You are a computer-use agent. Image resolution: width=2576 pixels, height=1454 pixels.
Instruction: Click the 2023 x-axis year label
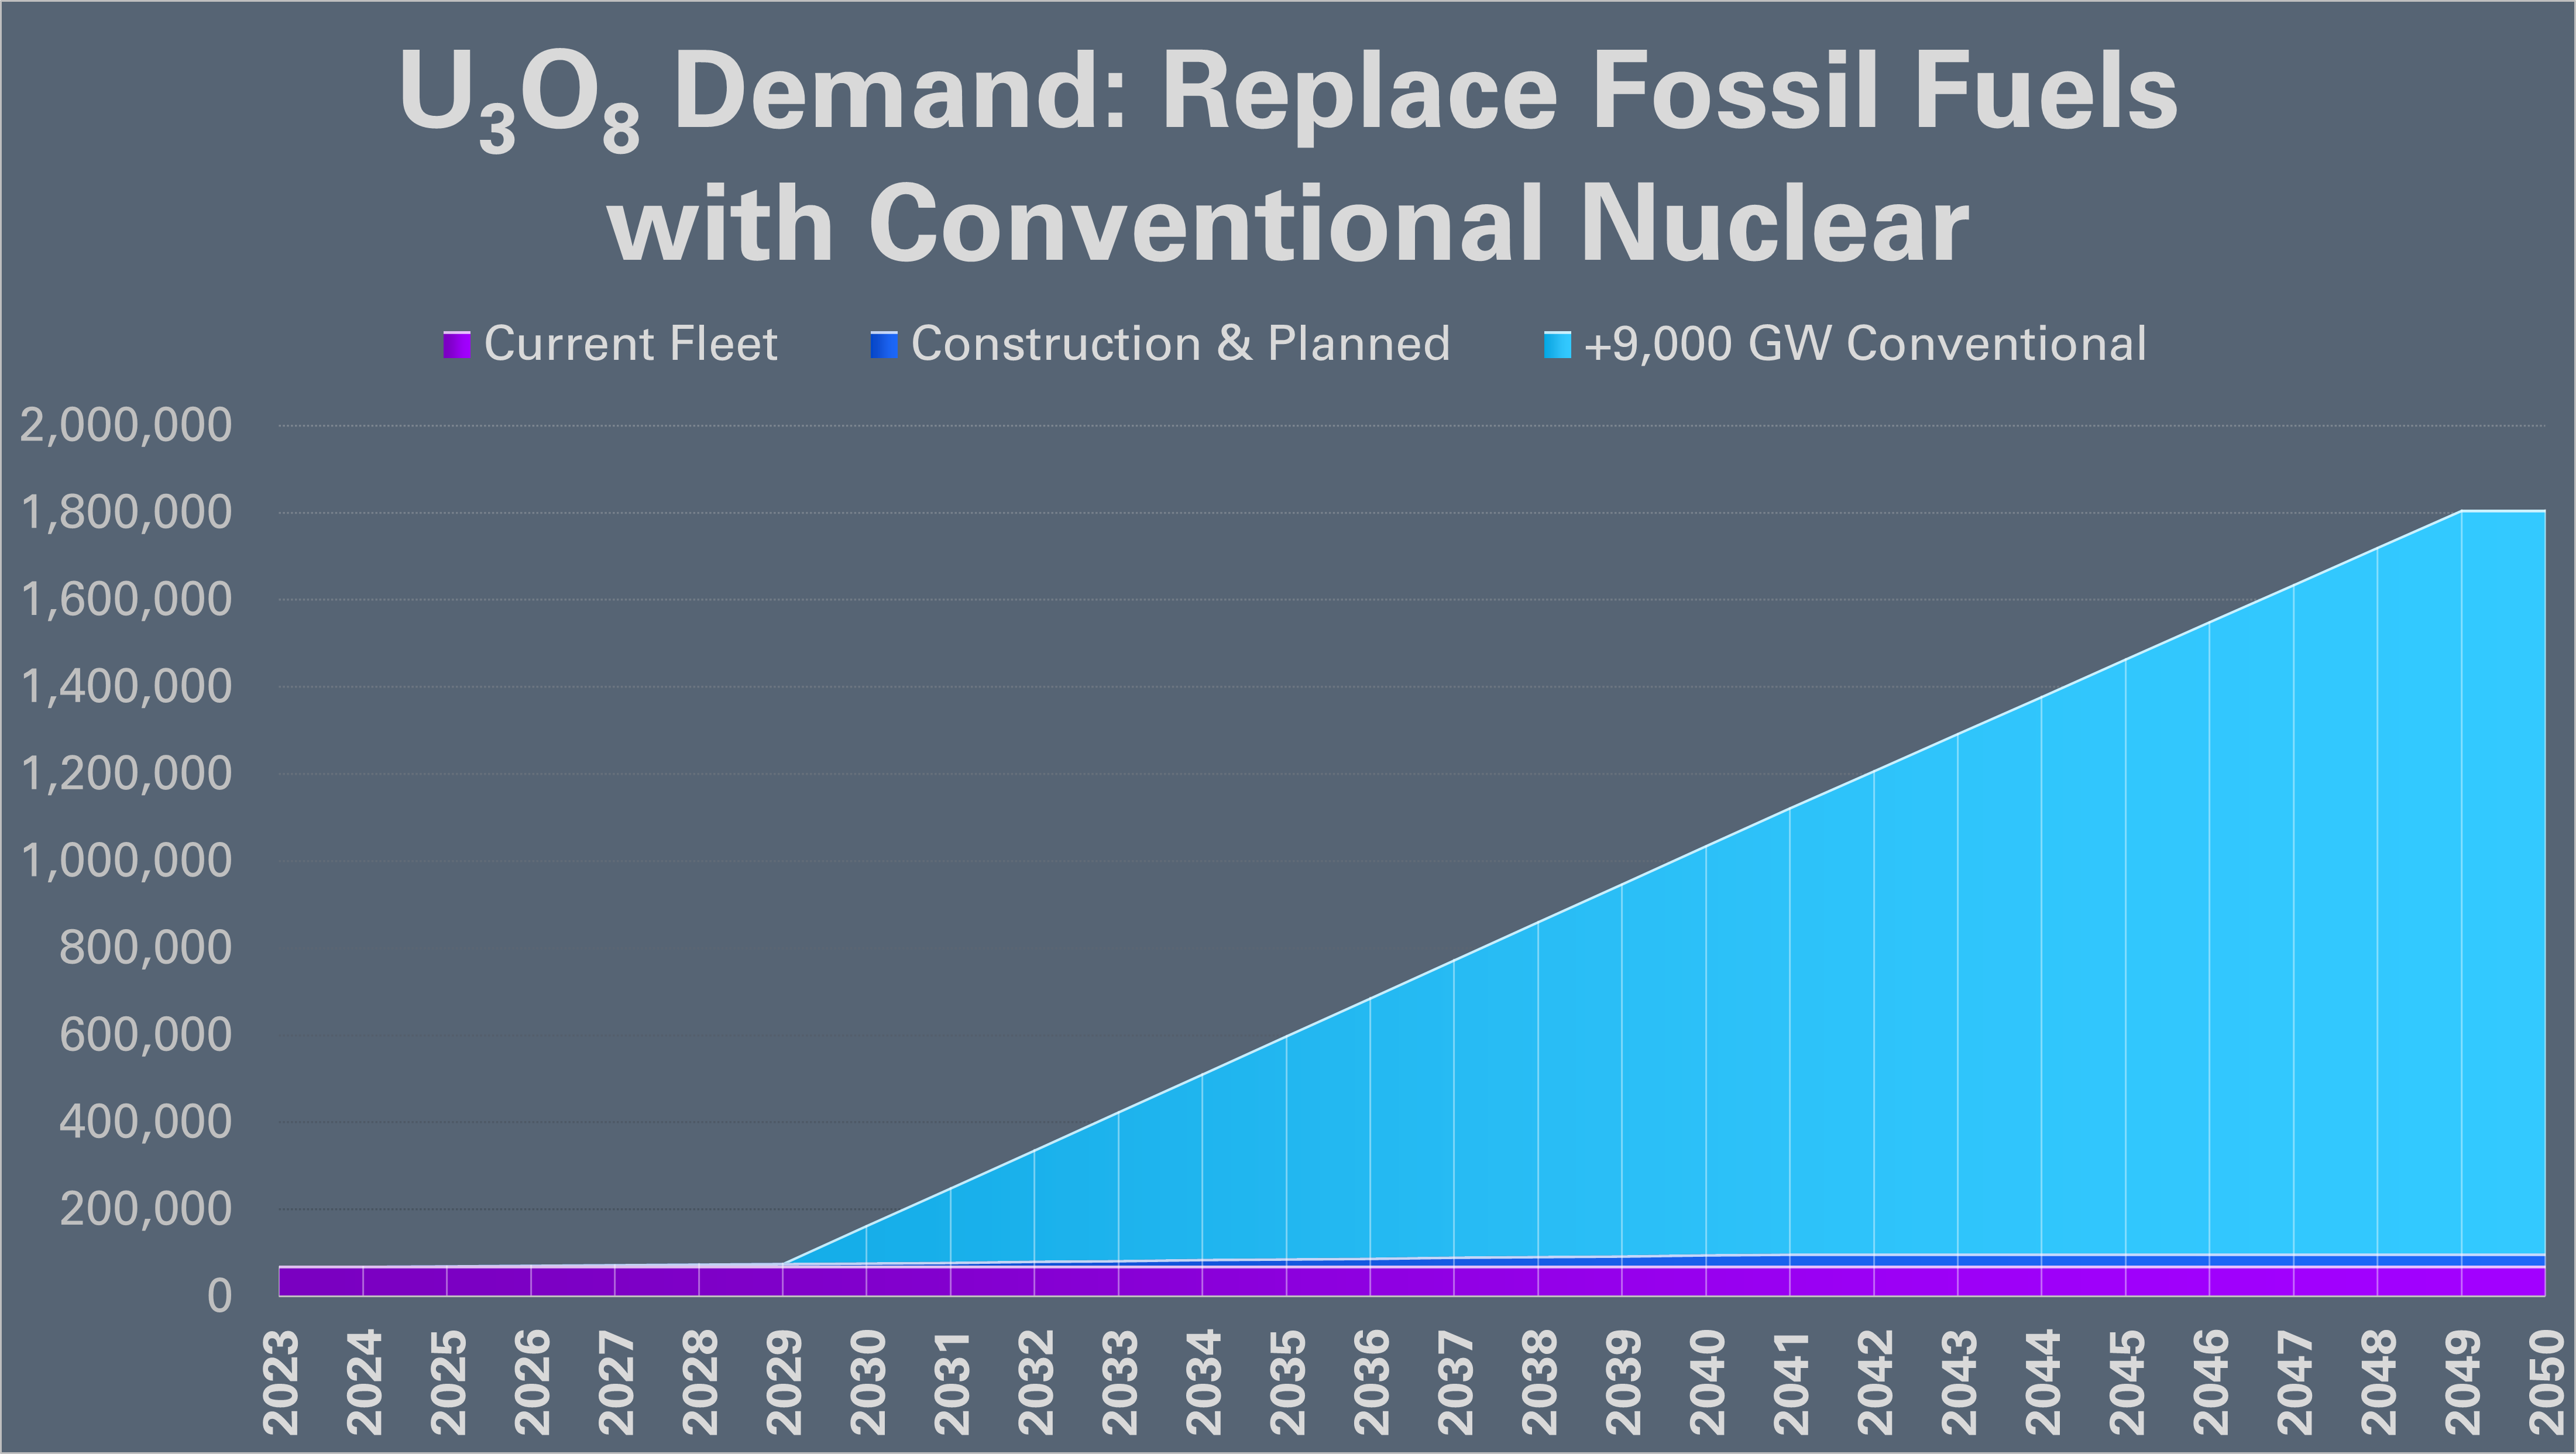[281, 1382]
